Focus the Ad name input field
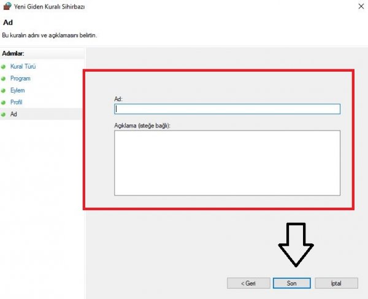Image resolution: width=368 pixels, height=299 pixels. pos(227,109)
